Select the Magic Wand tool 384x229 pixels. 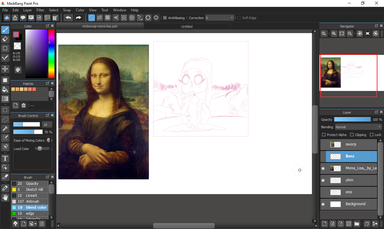[x=5, y=129]
